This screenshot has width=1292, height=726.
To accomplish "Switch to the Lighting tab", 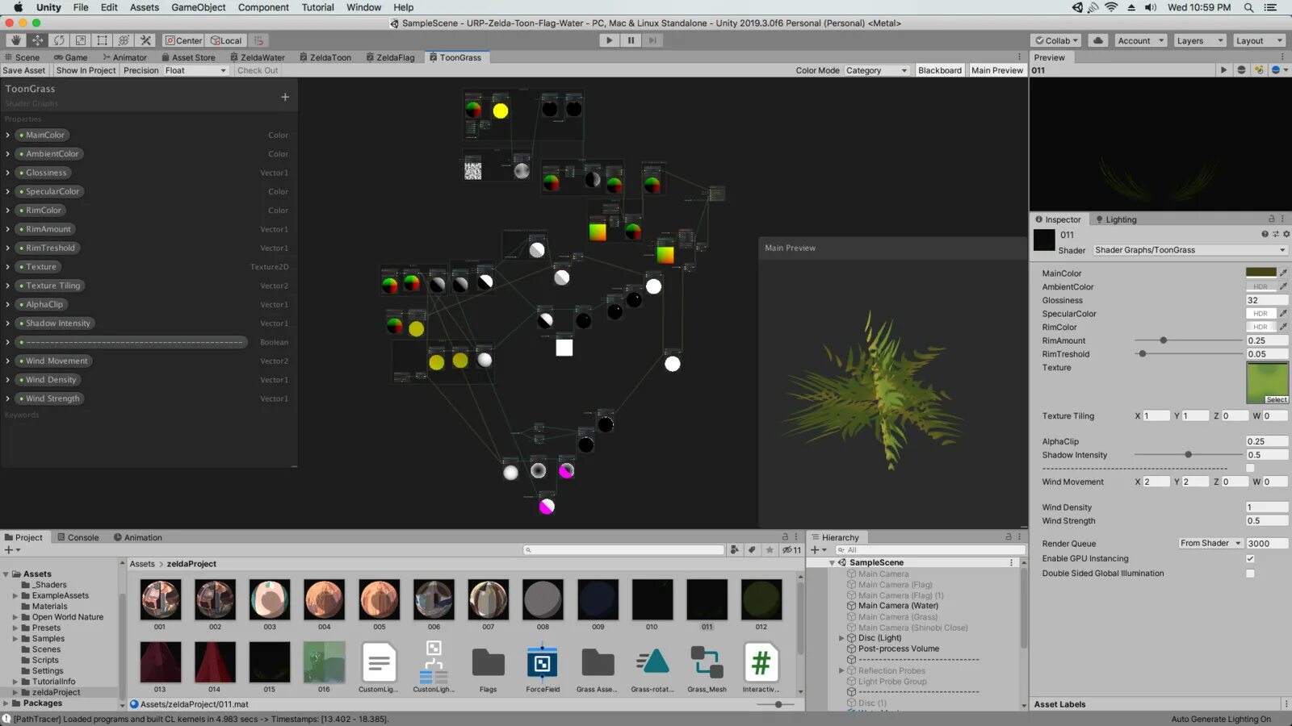I will click(1116, 219).
